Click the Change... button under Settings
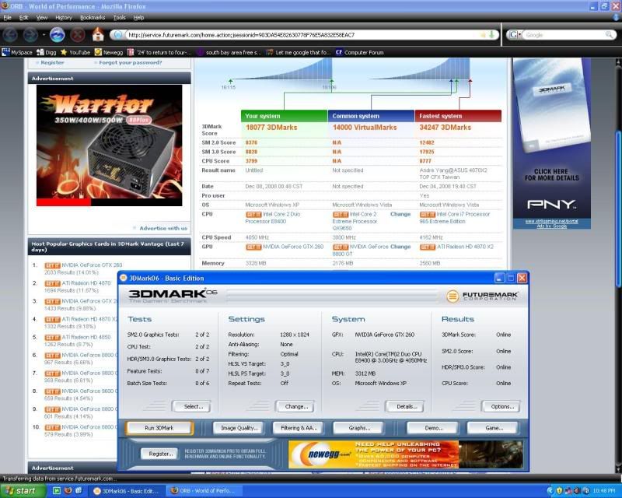 click(x=296, y=407)
